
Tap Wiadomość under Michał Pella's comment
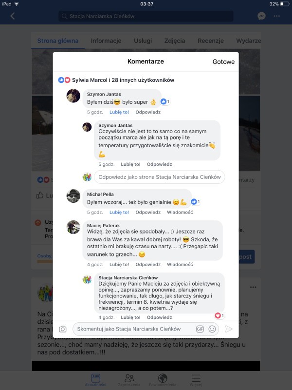coord(180,213)
